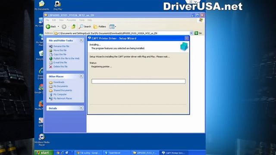Click the address bar path field
Viewport: 276px width, 155px height.
click(x=123, y=33)
